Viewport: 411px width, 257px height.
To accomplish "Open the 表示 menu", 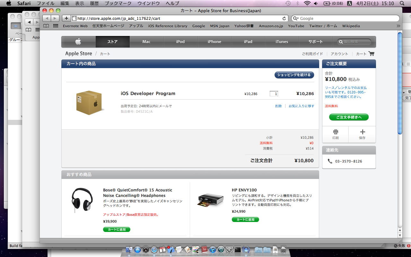I will point(80,3).
